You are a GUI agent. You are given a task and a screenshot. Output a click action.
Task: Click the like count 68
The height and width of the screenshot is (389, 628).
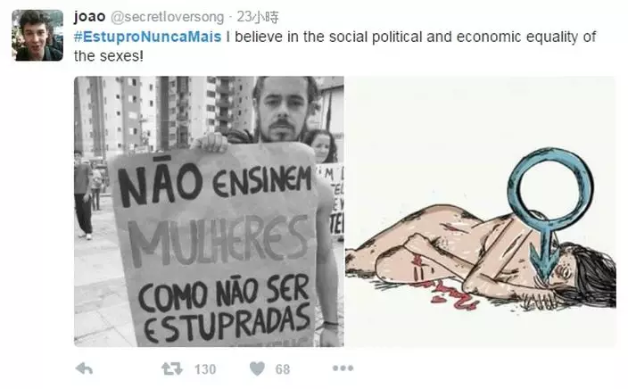pyautogui.click(x=283, y=369)
